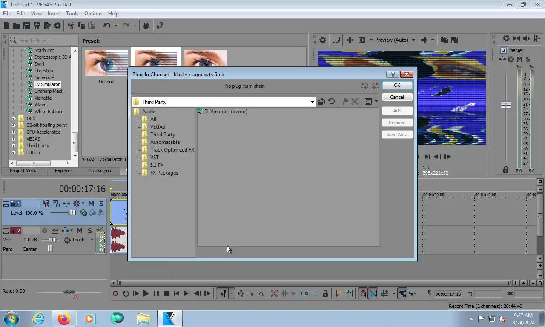Click Preview on external monitor icon
Image resolution: width=545 pixels, height=327 pixels.
(x=336, y=40)
